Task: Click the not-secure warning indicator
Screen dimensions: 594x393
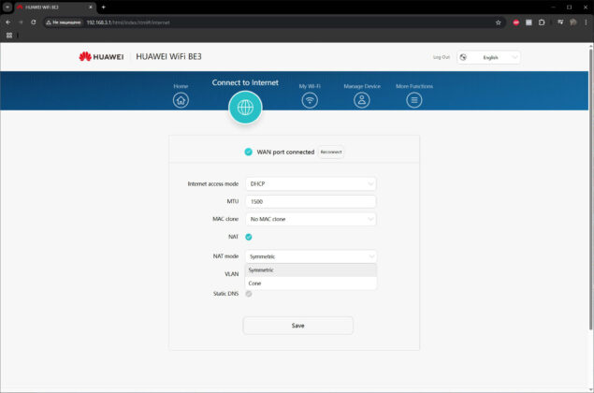Action: coord(64,22)
